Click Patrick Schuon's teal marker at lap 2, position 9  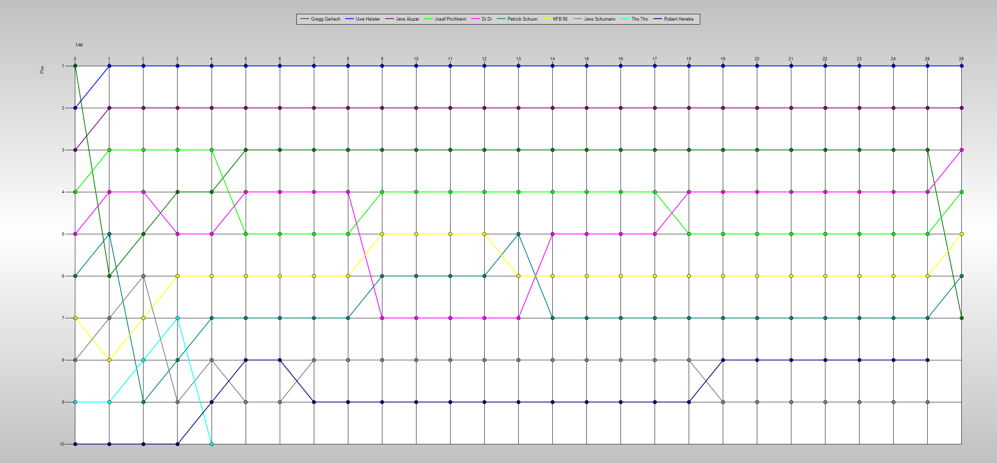coord(143,402)
